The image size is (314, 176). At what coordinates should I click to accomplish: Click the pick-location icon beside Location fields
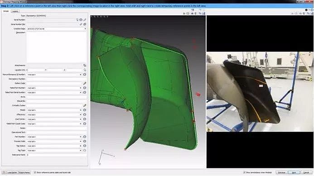pos(85,70)
